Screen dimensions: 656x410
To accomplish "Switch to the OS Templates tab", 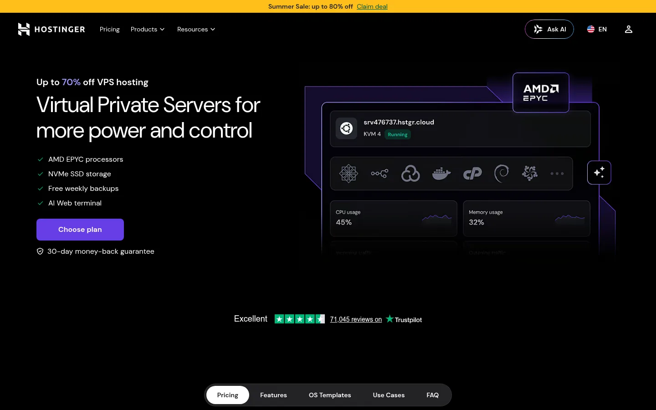I will point(330,395).
